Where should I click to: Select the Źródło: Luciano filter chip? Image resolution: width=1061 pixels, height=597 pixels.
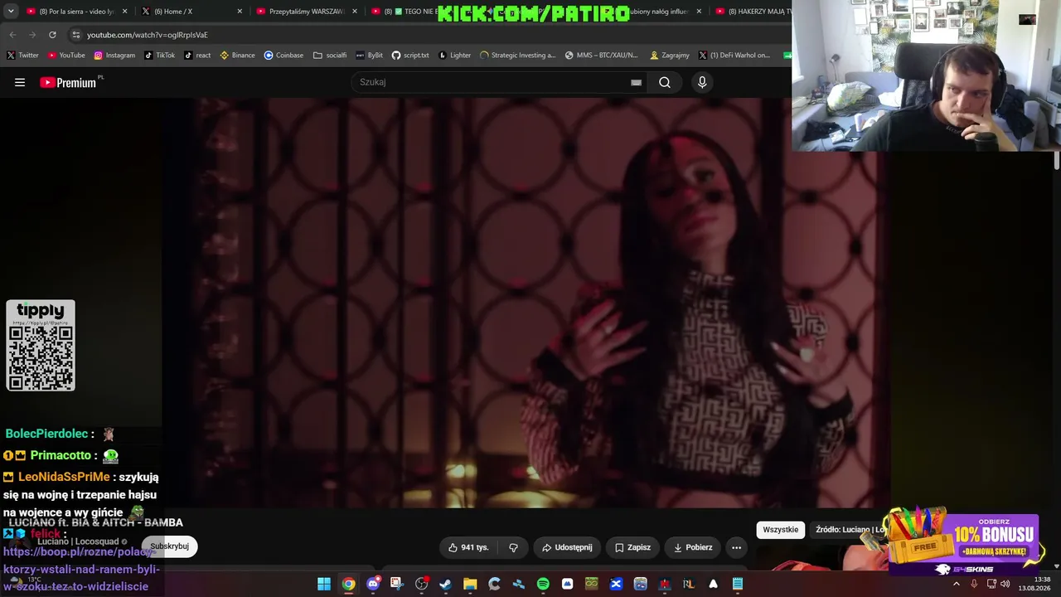[x=850, y=530]
